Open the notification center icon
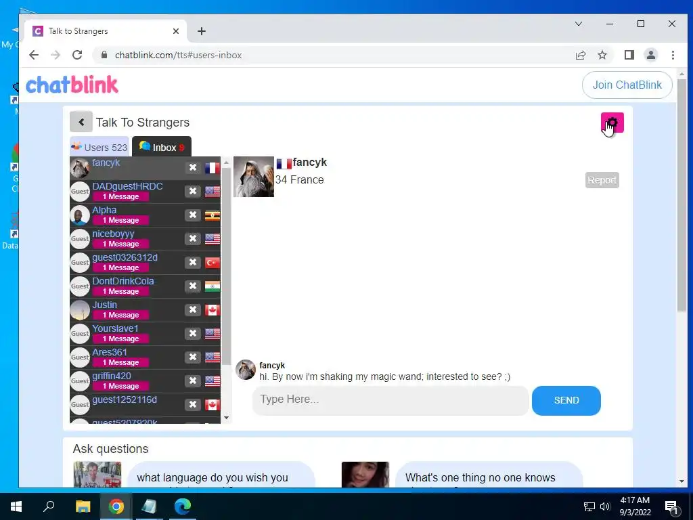 pos(671,506)
